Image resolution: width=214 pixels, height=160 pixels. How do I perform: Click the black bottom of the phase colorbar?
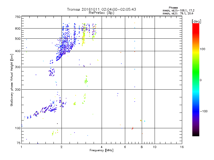click(196, 134)
